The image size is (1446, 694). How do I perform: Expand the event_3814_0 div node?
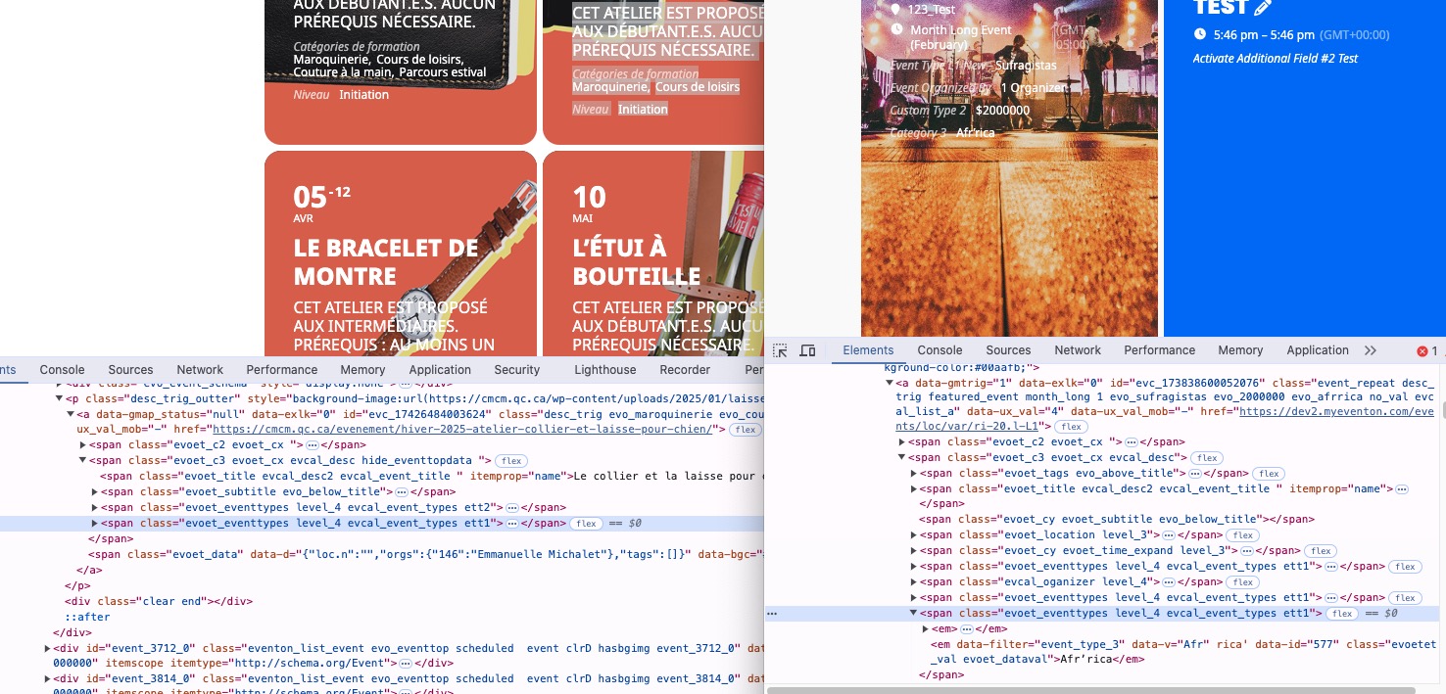pyautogui.click(x=48, y=678)
